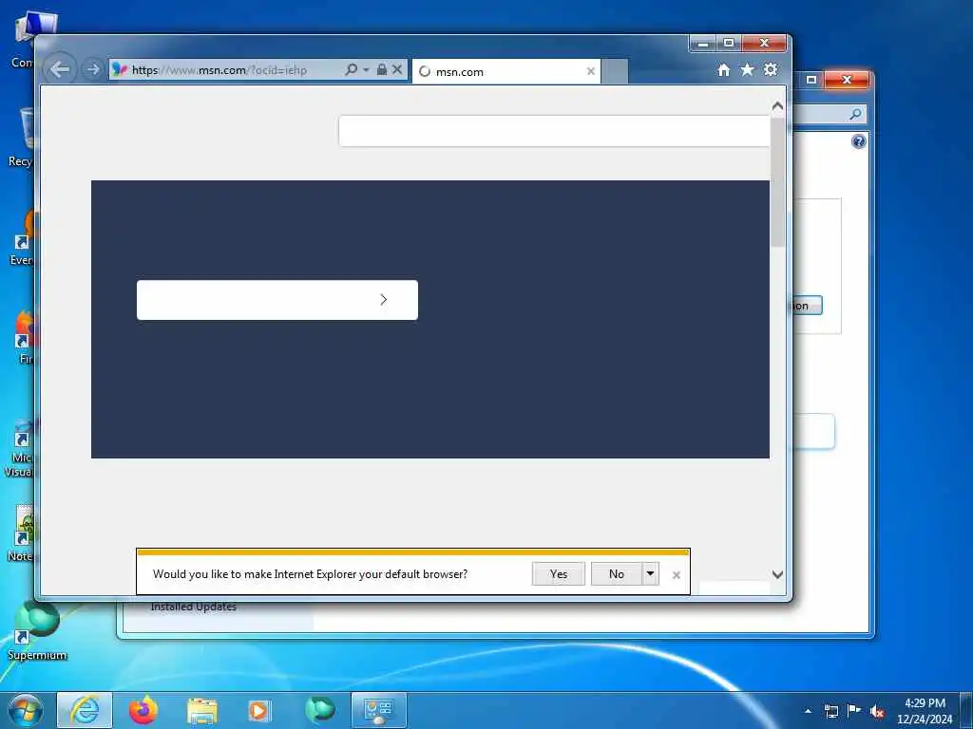The image size is (973, 729).
Task: Click the vertical scrollbar thumb
Action: click(x=777, y=182)
